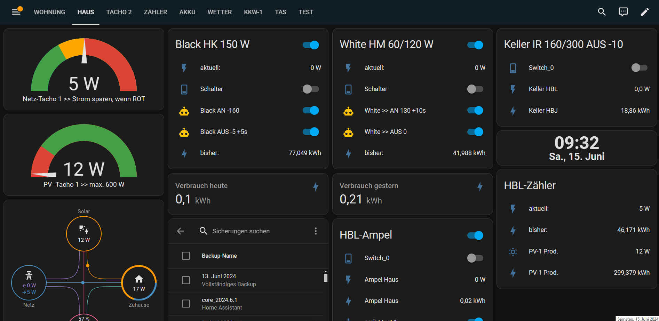Toggle the Black HK 150 W header switch

click(311, 45)
